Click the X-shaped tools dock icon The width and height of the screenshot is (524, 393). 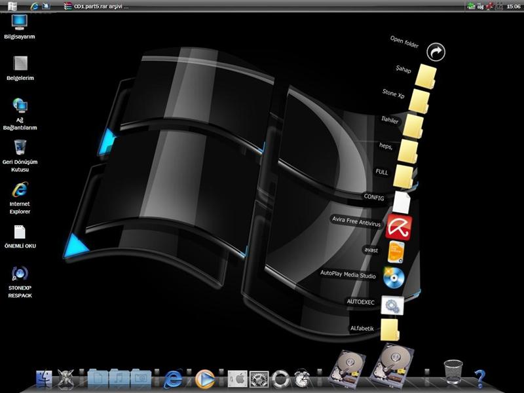coord(66,379)
